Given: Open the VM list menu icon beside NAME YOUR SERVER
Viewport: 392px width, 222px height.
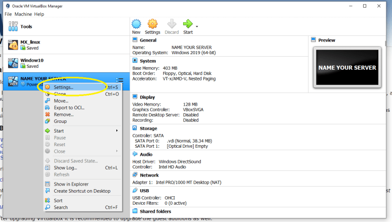Looking at the screenshot, I should (119, 80).
